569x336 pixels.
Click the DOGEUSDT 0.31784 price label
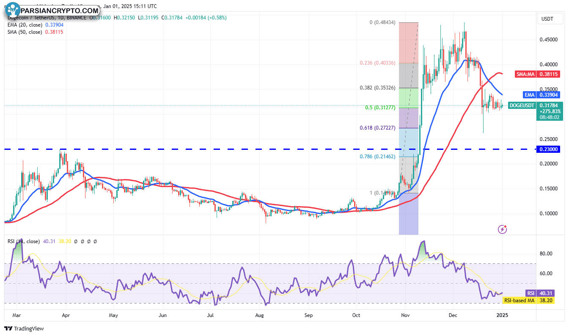536,105
